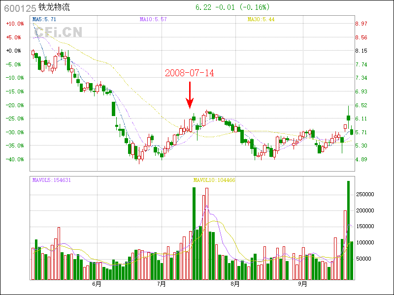Select the 2008-07-14 date annotation
This screenshot has height=295, width=394.
pyautogui.click(x=190, y=73)
